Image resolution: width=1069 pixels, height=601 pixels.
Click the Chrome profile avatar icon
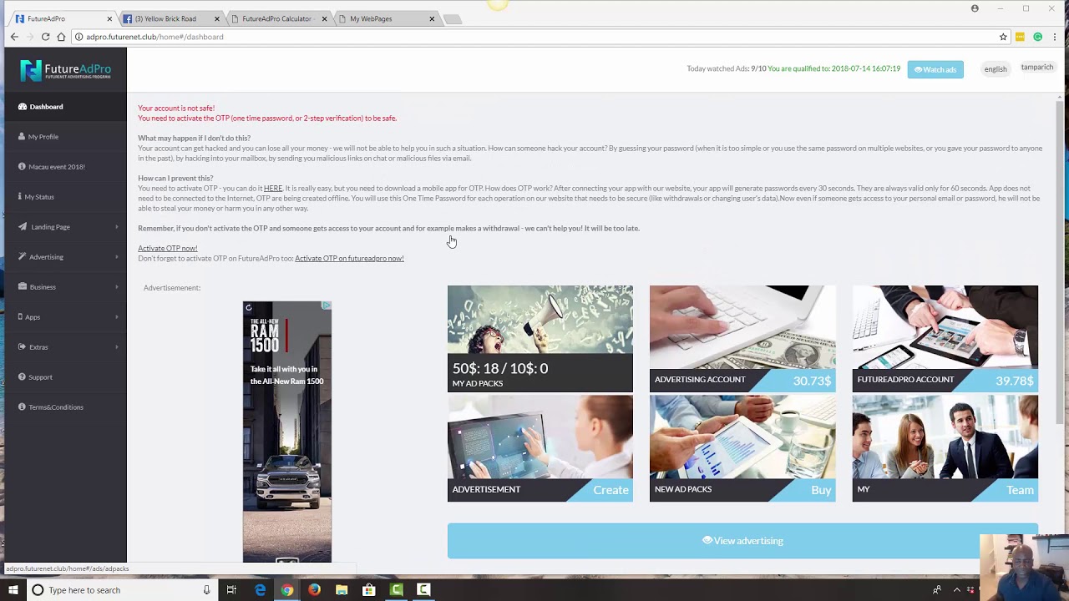tap(975, 8)
